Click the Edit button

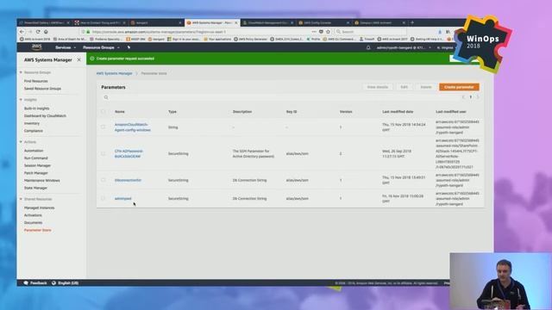point(404,87)
